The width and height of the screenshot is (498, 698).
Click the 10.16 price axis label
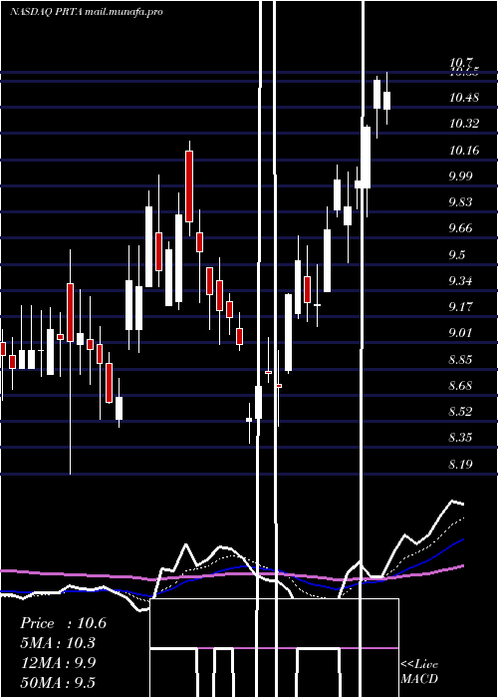coord(464,150)
